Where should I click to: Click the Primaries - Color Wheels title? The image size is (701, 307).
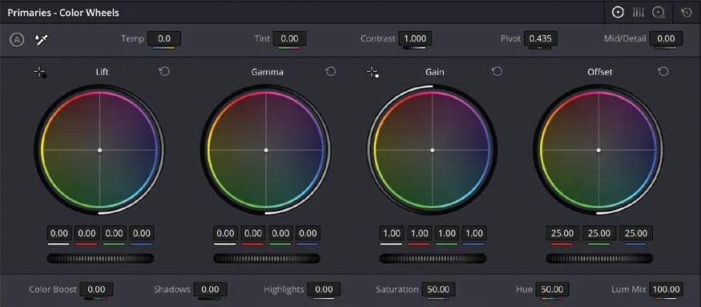(63, 13)
